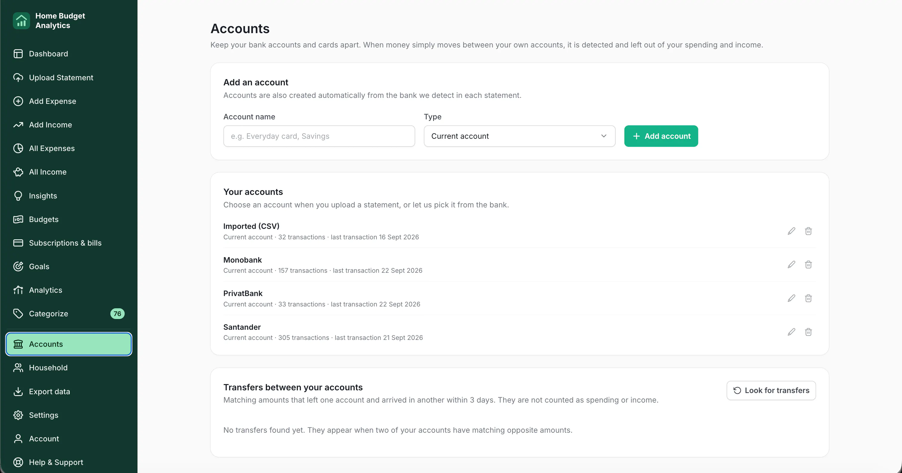Viewport: 902px width, 473px height.
Task: Open All Income page
Action: point(69,172)
